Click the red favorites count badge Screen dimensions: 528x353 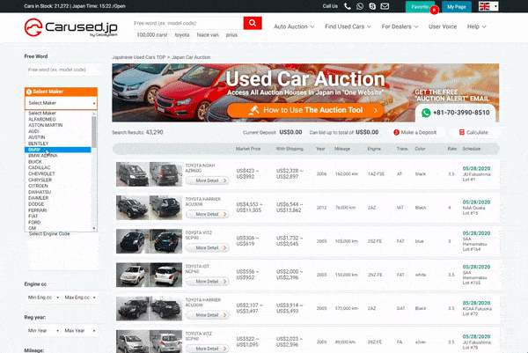[x=434, y=10]
